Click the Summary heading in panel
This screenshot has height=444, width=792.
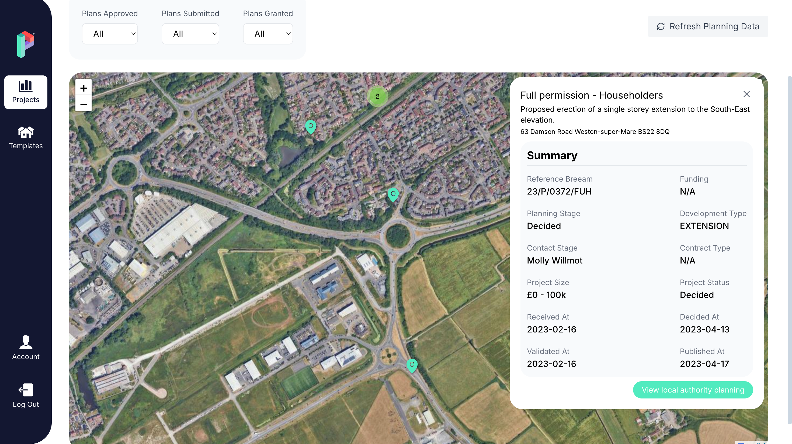coord(552,155)
